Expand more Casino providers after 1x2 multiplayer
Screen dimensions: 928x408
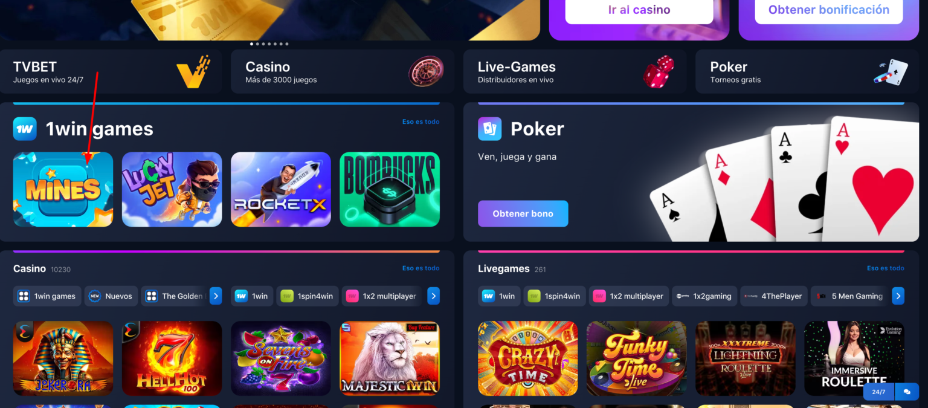(x=433, y=296)
